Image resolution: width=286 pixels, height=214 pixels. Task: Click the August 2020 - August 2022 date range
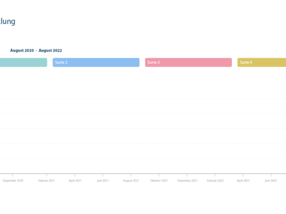(x=36, y=50)
